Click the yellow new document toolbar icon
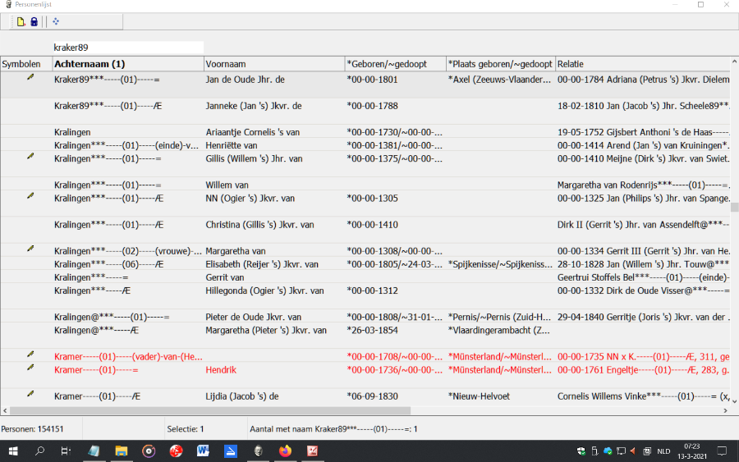The image size is (739, 462). 21,22
